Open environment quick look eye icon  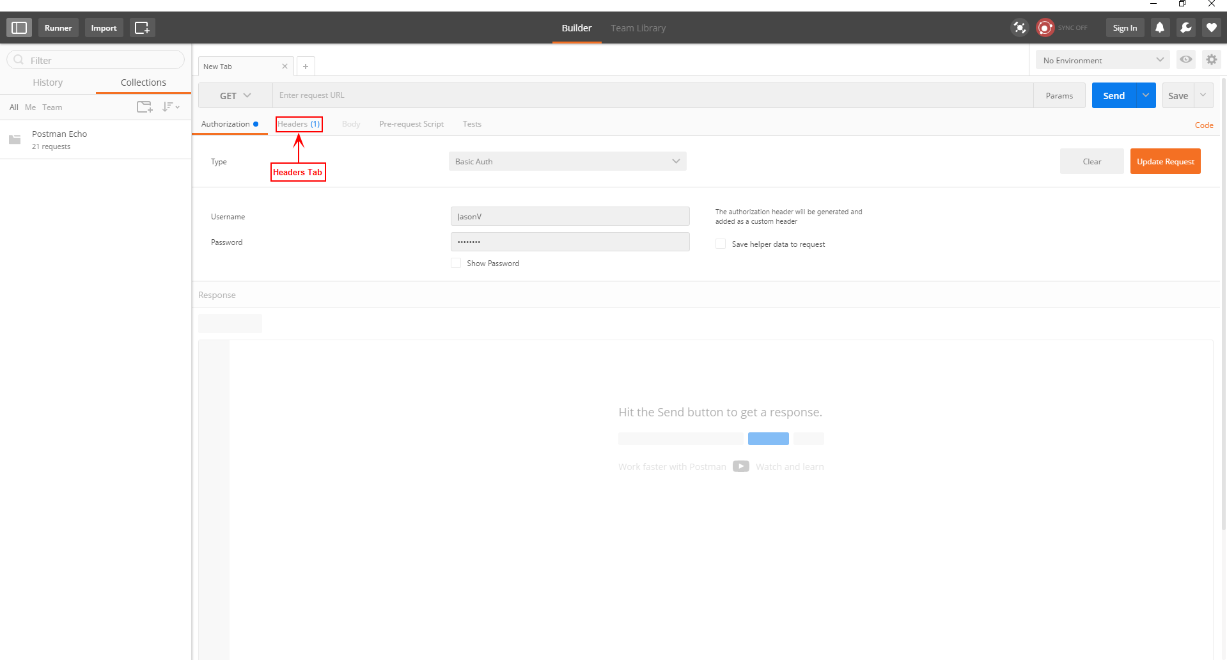(x=1186, y=59)
